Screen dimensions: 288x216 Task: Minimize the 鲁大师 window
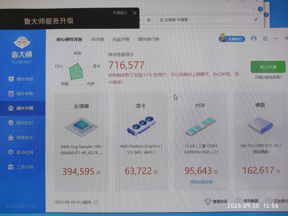pos(276,39)
